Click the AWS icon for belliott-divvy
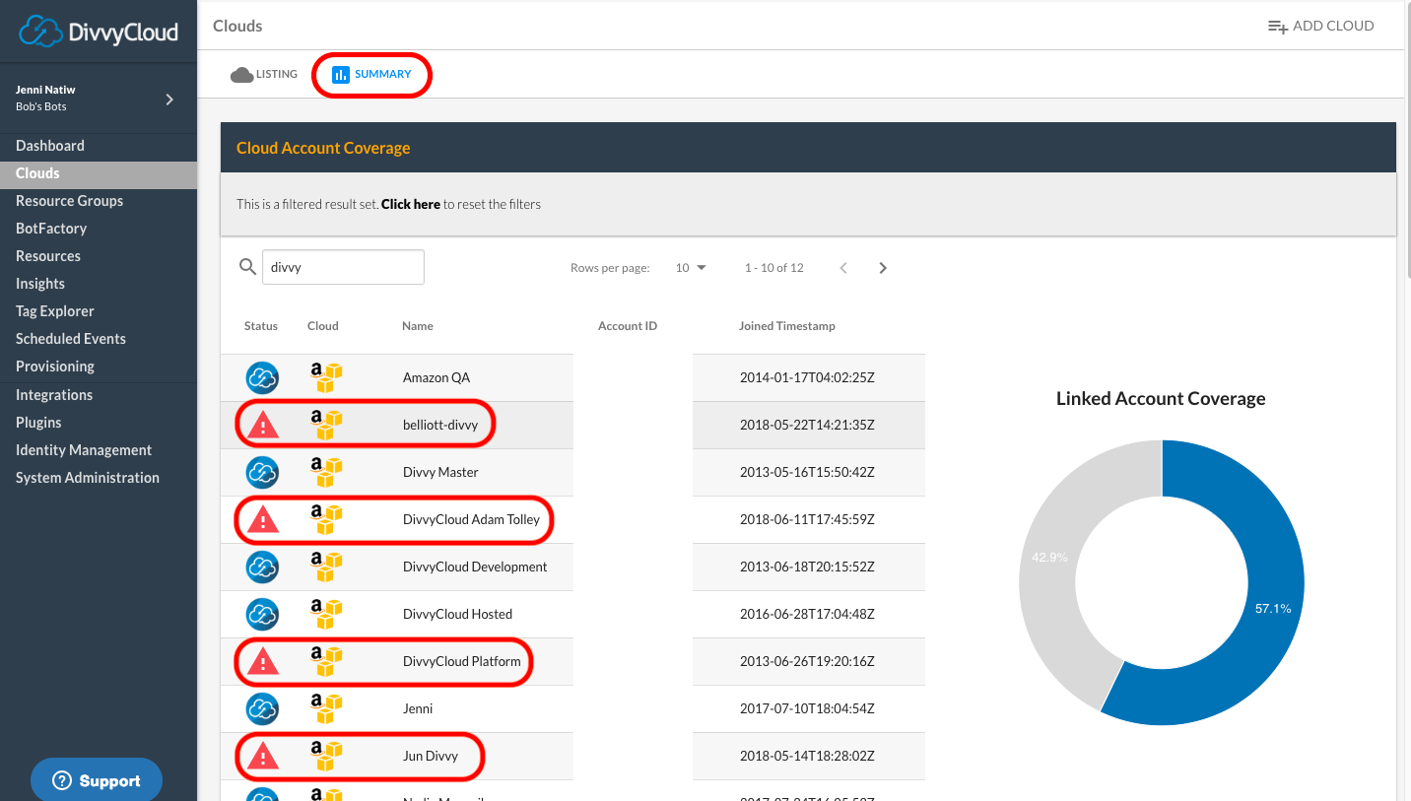1411x801 pixels. 326,425
